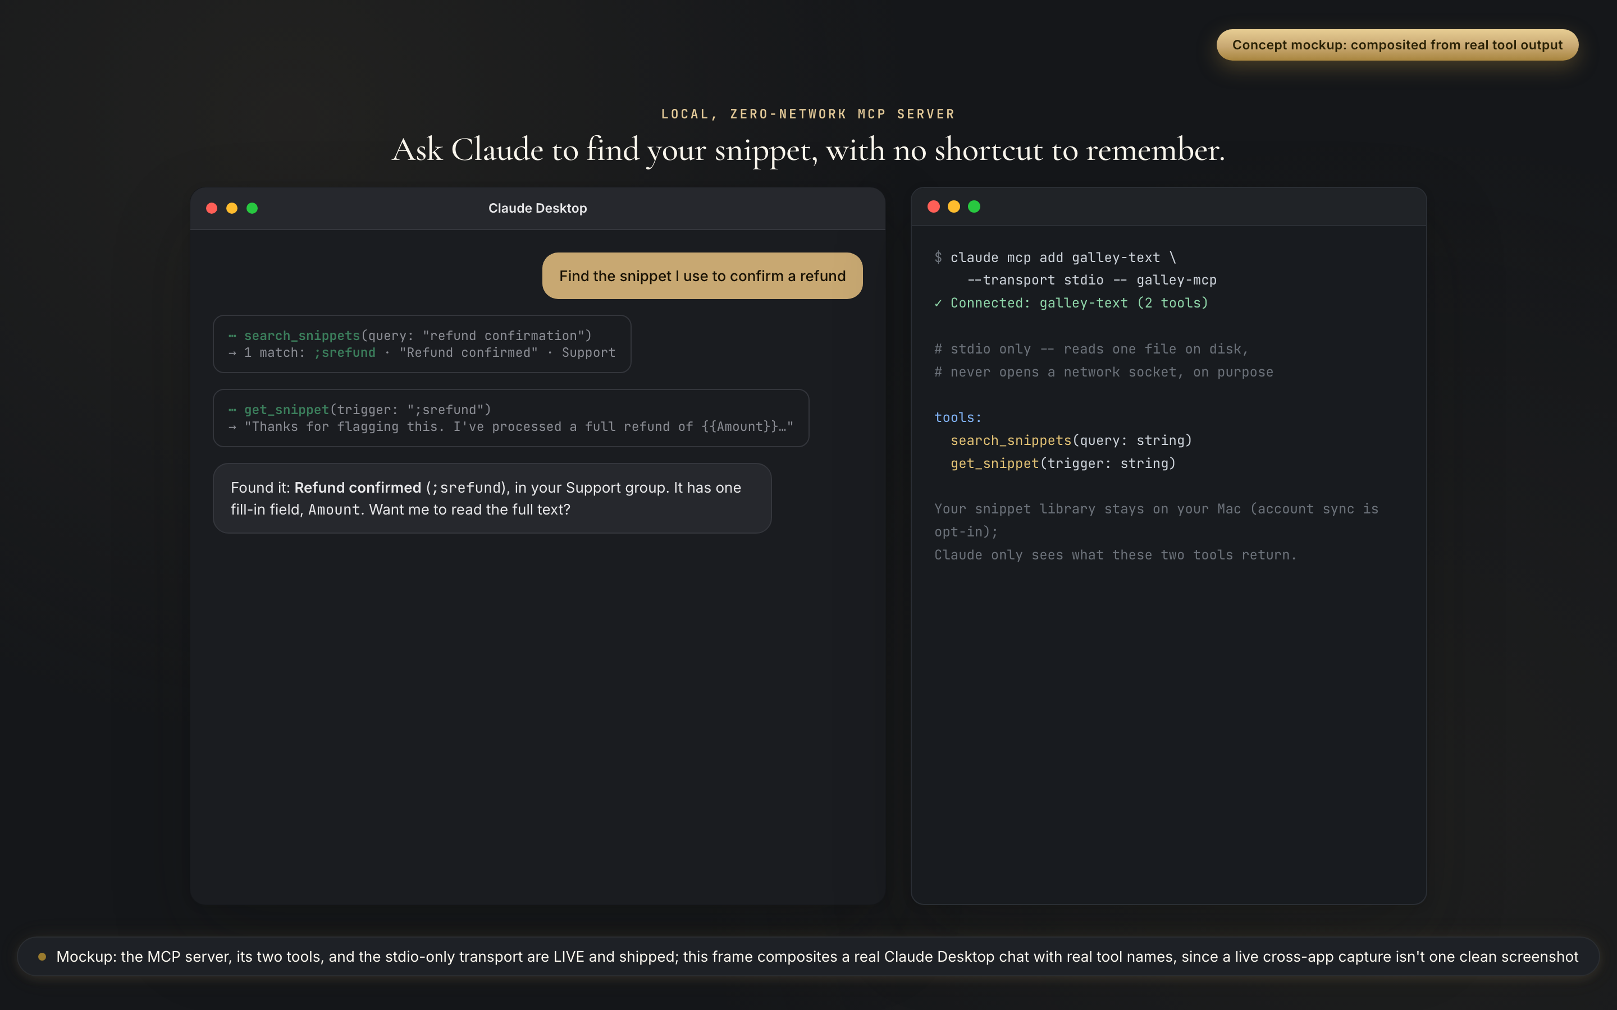
Task: Maximize Claude Desktop window with green button
Action: [x=252, y=208]
